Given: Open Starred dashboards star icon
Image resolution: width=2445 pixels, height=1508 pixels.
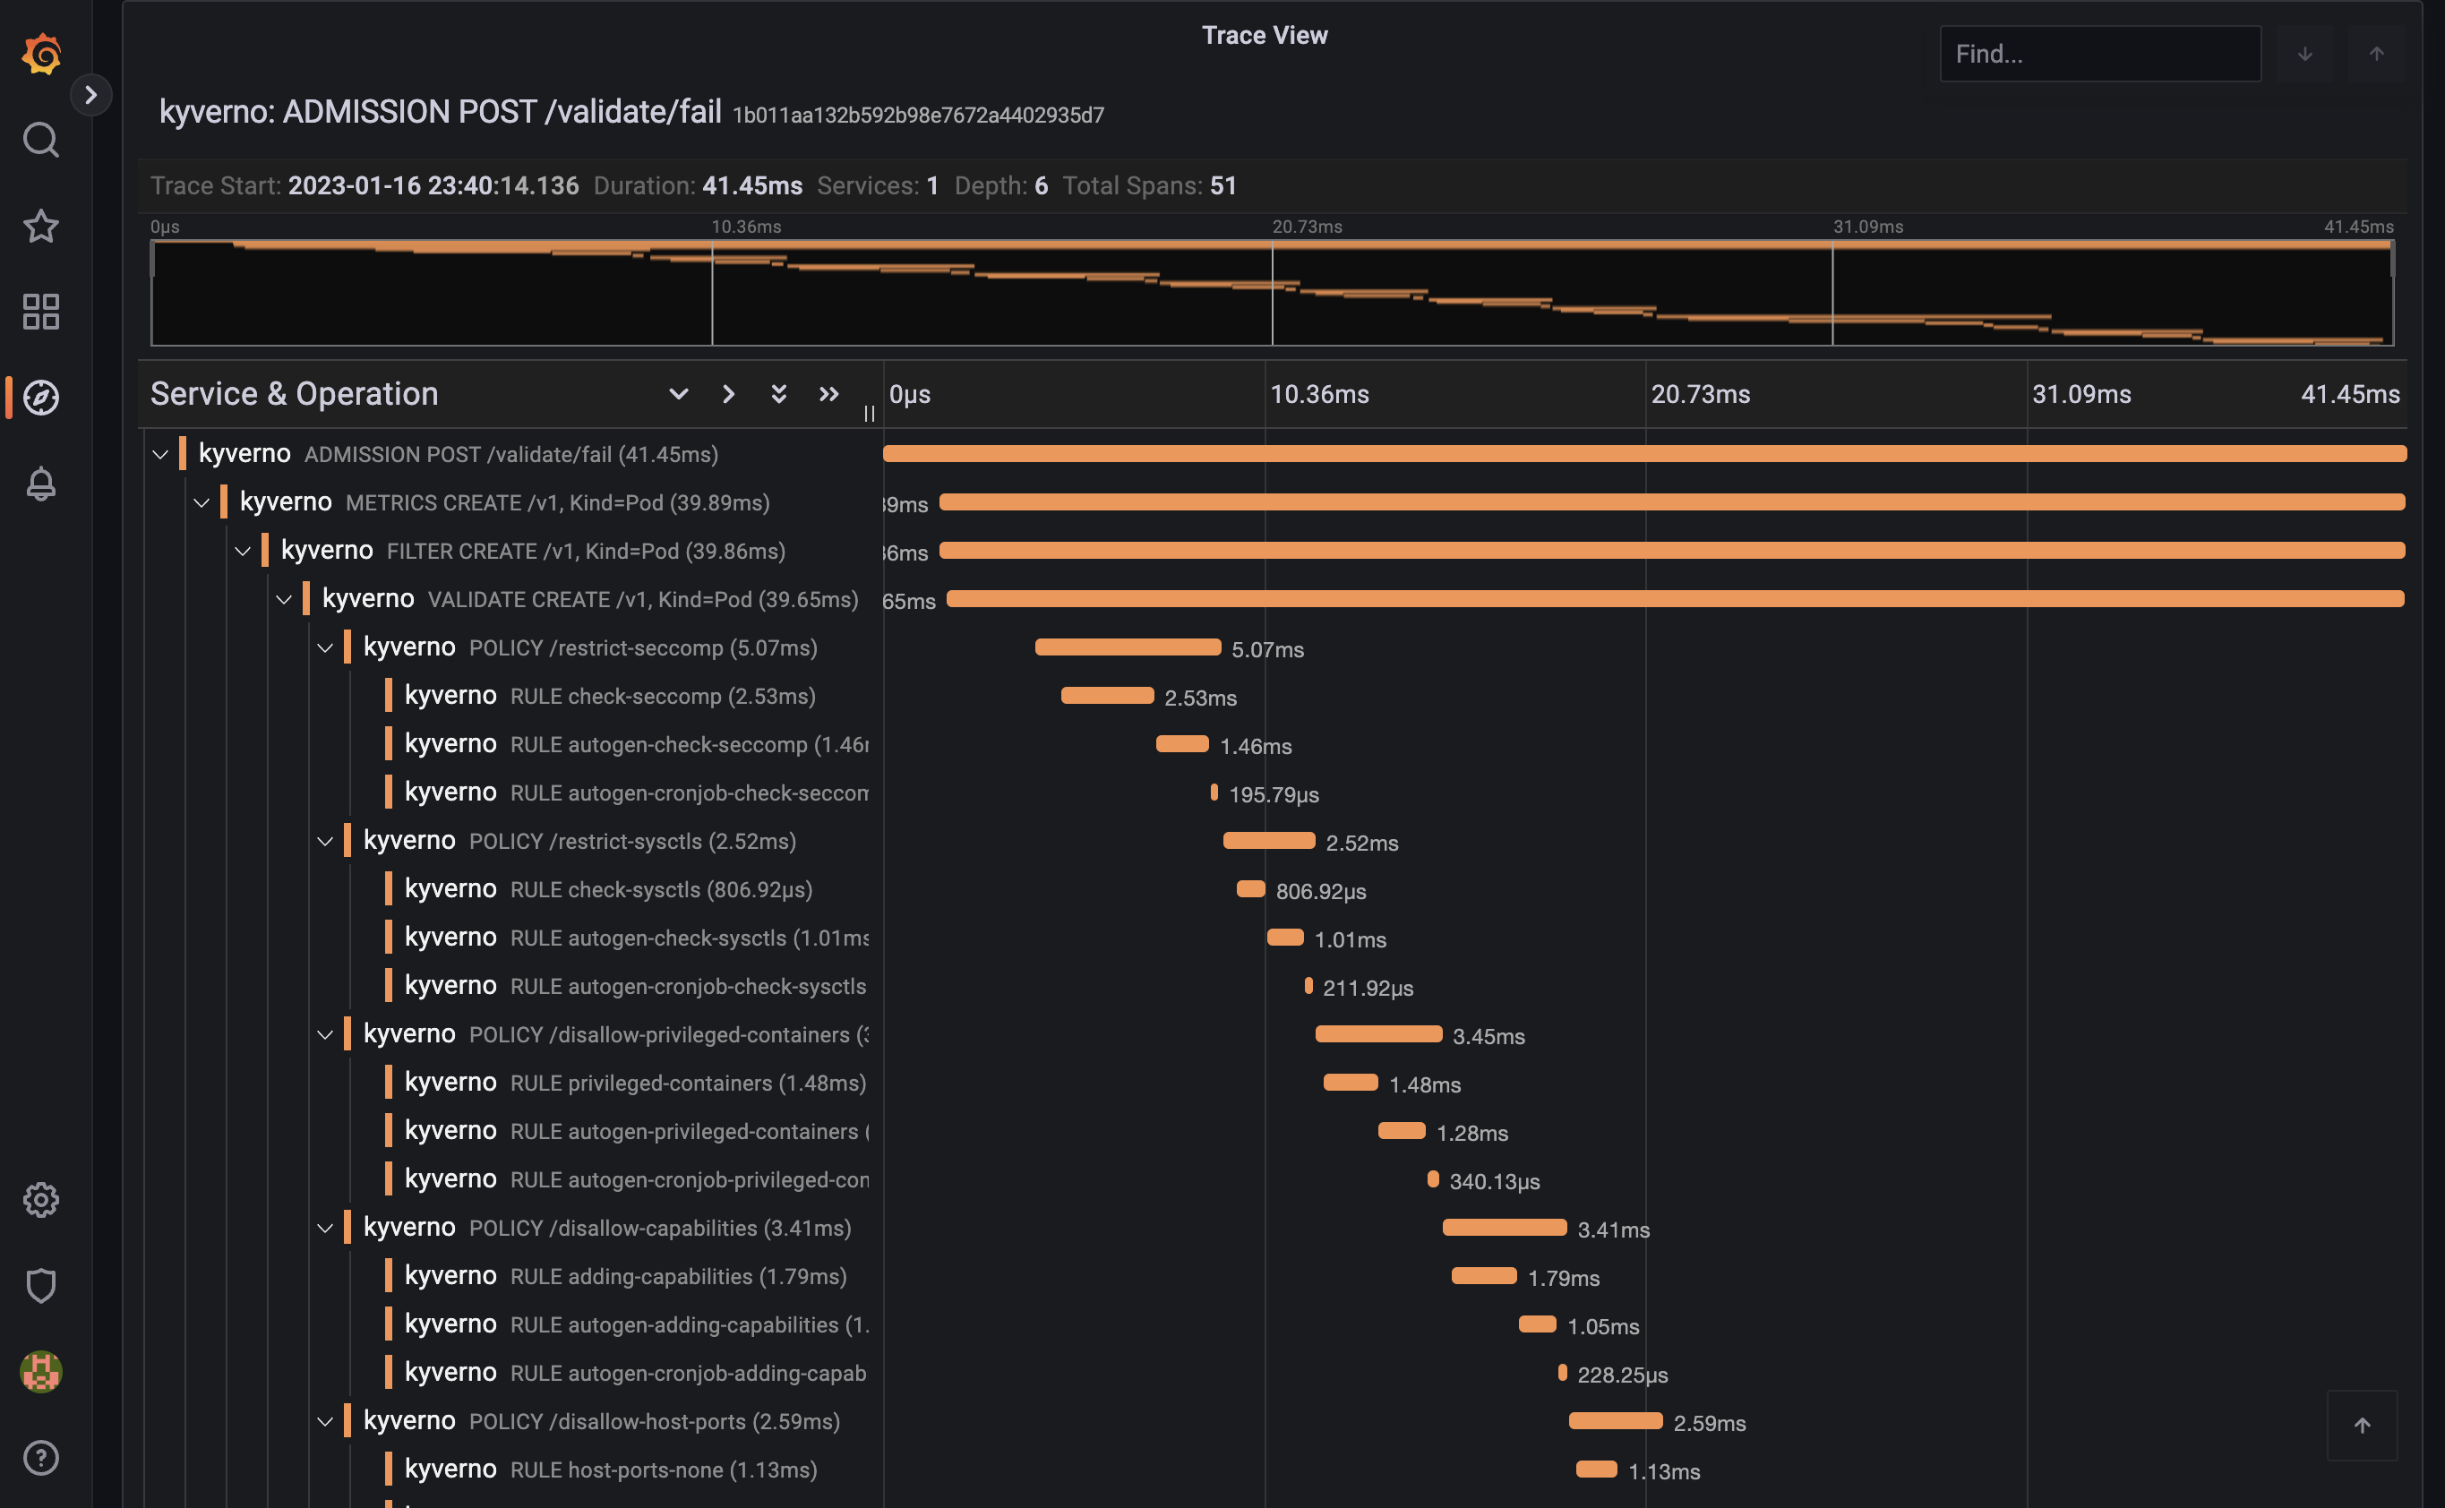Looking at the screenshot, I should [x=41, y=227].
